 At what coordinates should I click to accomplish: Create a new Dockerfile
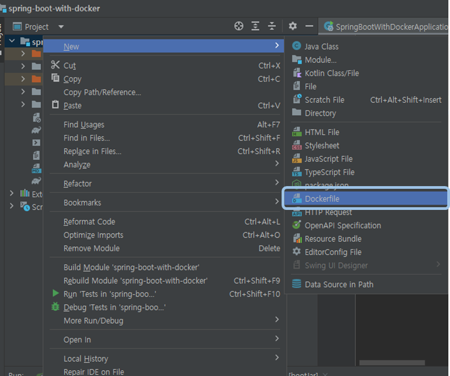click(366, 199)
